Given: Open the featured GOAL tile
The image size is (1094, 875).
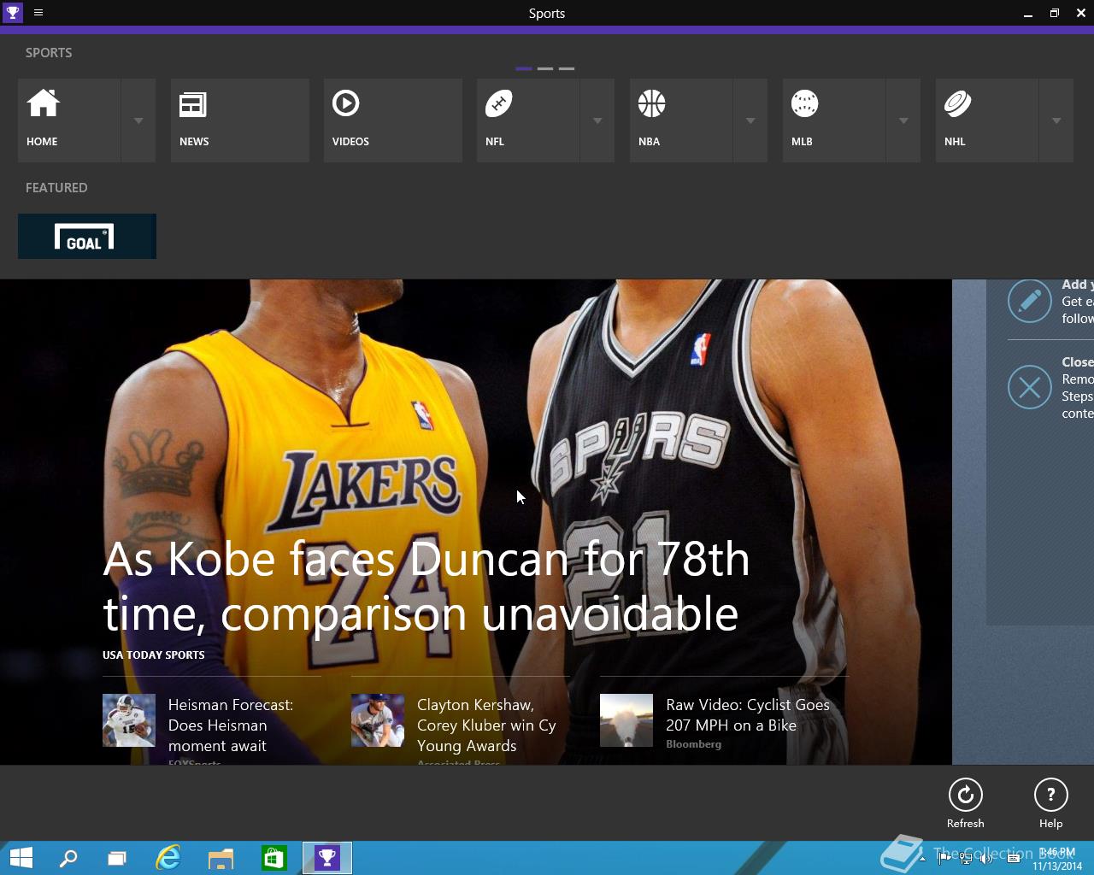Looking at the screenshot, I should pos(87,236).
